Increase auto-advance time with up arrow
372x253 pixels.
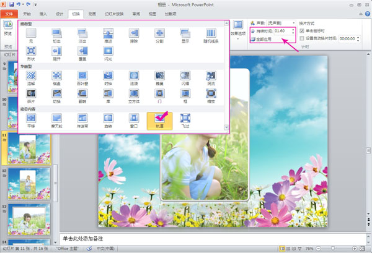[x=358, y=37]
